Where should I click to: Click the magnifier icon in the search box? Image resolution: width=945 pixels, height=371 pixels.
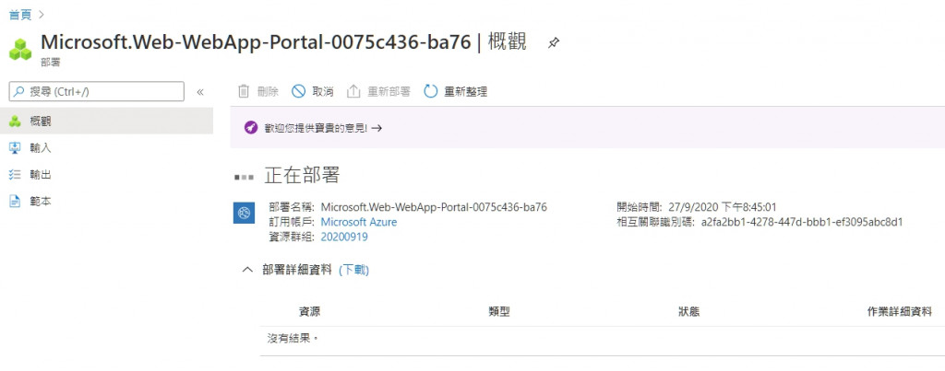point(20,91)
